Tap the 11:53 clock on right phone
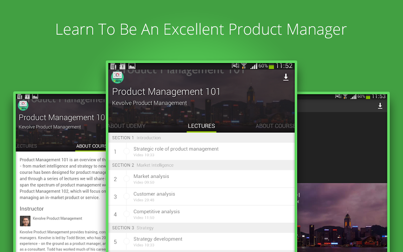 tap(378, 96)
